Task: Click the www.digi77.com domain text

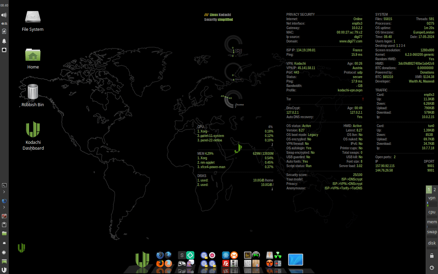Action: [x=351, y=41]
